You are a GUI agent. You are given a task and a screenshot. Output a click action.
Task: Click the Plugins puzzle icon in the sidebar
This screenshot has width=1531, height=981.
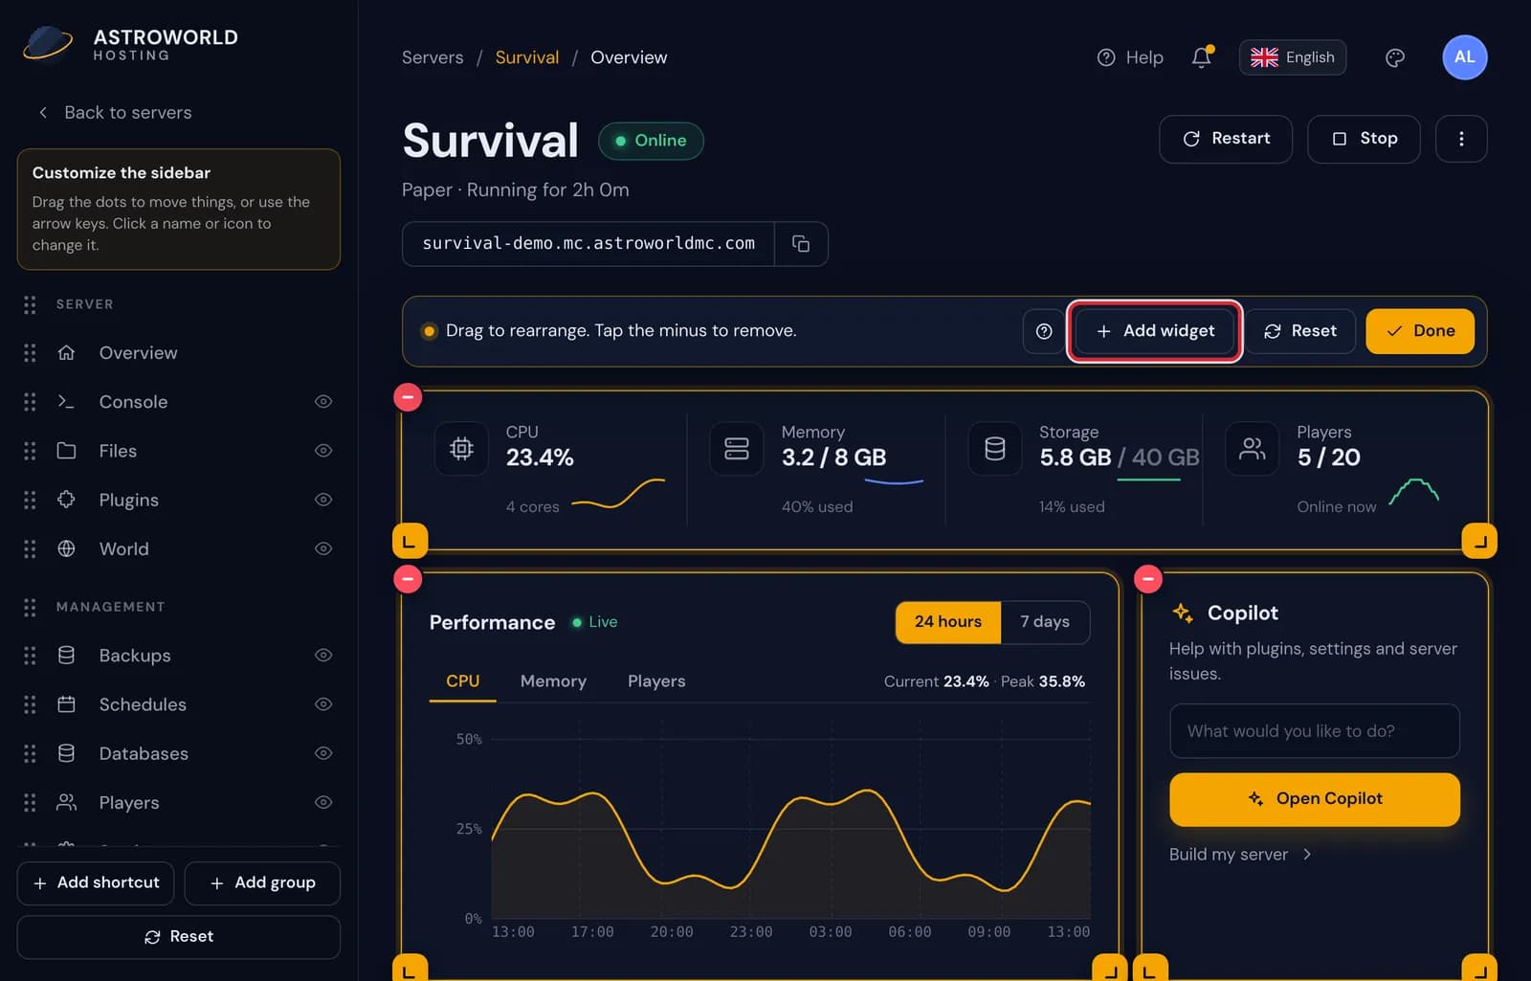(x=66, y=500)
